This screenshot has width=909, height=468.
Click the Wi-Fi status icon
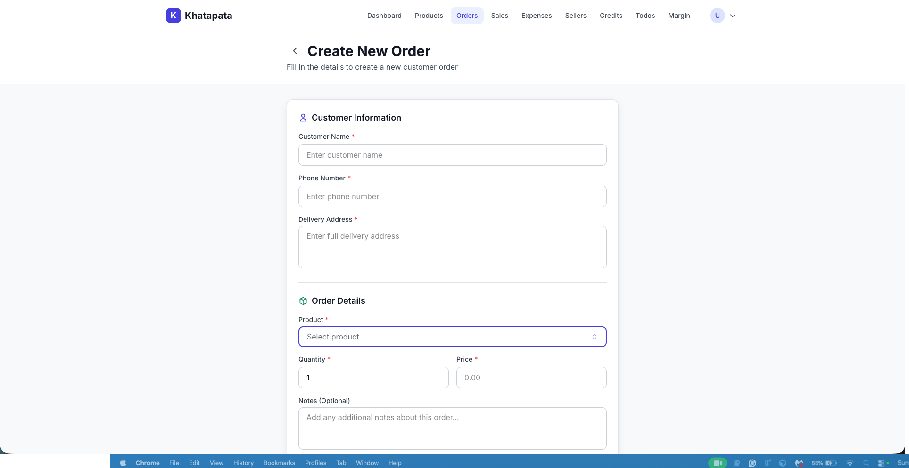tap(851, 463)
